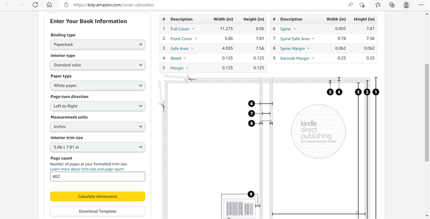The height and width of the screenshot is (219, 430).
Task: Open the Paper type White paper dropdown
Action: click(x=97, y=86)
